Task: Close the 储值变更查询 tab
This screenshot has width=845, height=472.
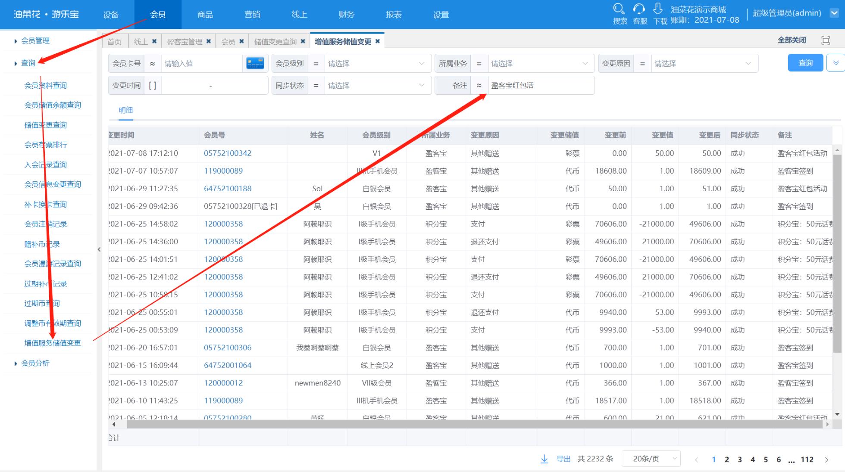Action: pyautogui.click(x=303, y=41)
